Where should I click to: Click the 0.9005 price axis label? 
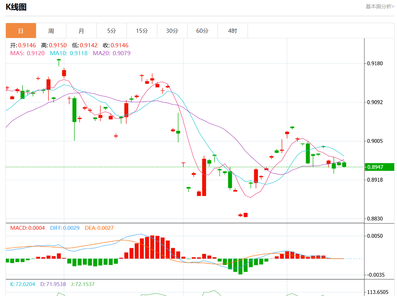point(375,141)
